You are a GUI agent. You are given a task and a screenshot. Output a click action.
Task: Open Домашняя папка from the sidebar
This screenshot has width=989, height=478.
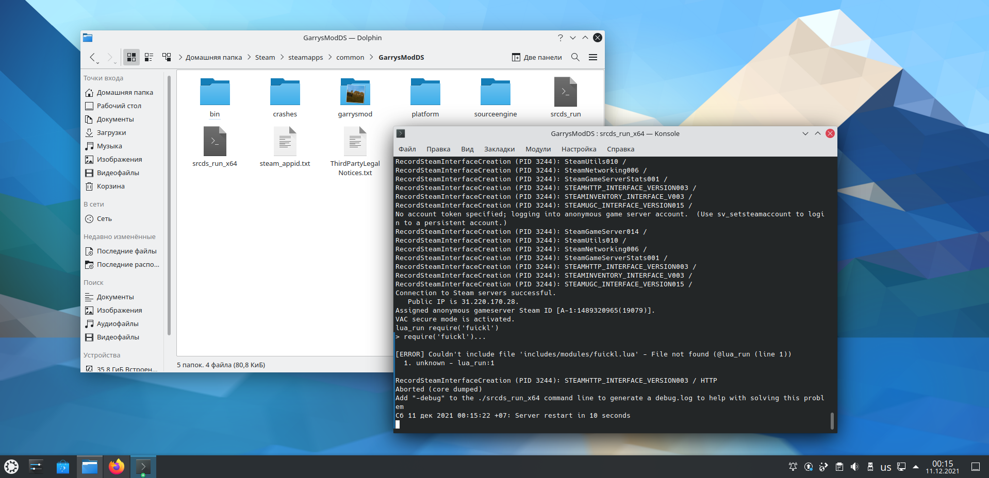coord(125,92)
